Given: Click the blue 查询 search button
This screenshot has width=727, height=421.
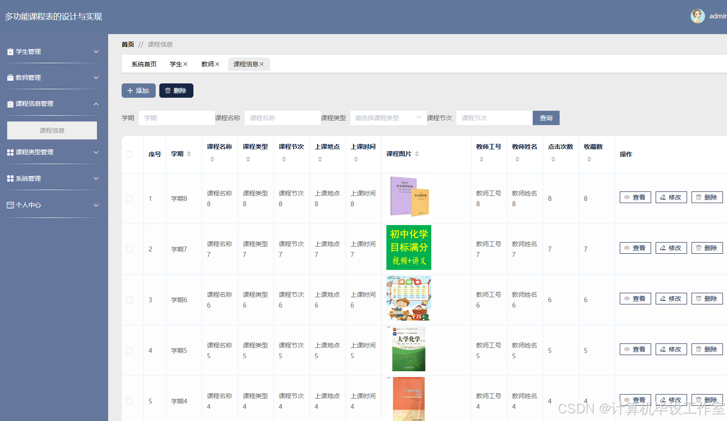Looking at the screenshot, I should (546, 117).
